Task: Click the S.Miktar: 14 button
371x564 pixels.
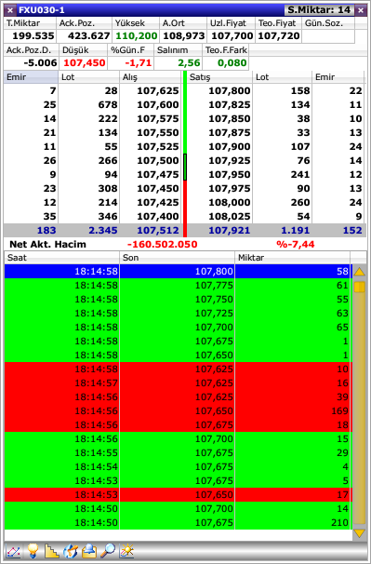Action: point(319,10)
